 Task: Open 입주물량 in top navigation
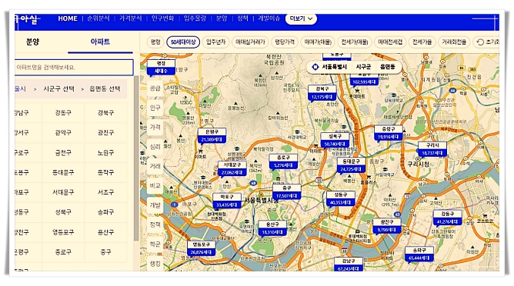pyautogui.click(x=195, y=18)
